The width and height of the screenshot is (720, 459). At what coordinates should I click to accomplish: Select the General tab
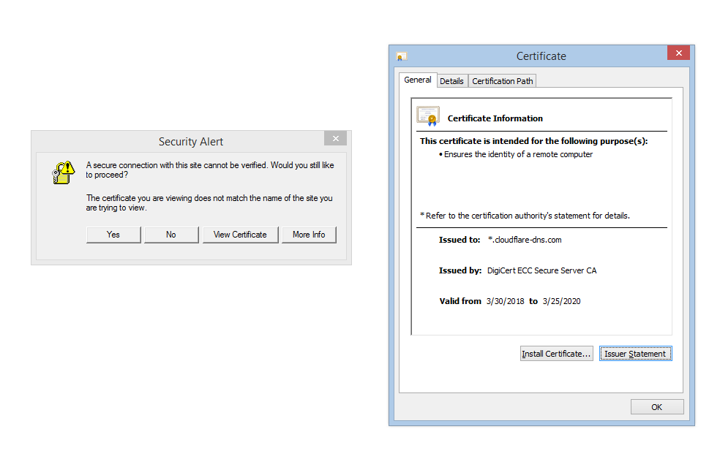click(x=418, y=80)
